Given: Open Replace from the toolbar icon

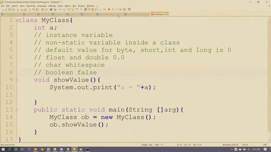Looking at the screenshot, I should [55, 9].
